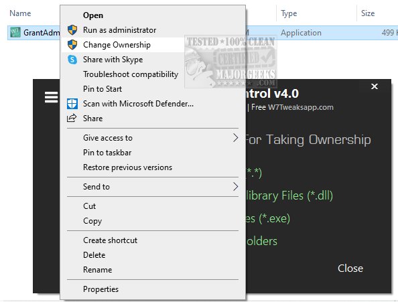Click the GrantAdmin file application icon

tap(15, 32)
